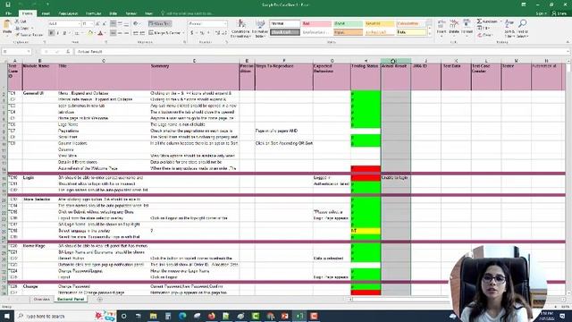Apply the Neutral cell style

click(x=379, y=24)
